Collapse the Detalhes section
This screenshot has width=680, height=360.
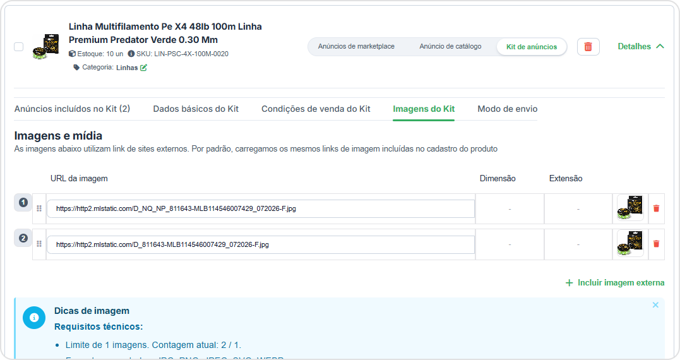pyautogui.click(x=640, y=46)
